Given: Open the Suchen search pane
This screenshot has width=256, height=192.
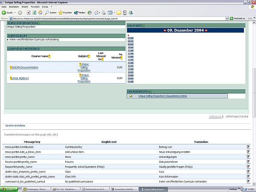Looking at the screenshot, I should tap(51, 13).
